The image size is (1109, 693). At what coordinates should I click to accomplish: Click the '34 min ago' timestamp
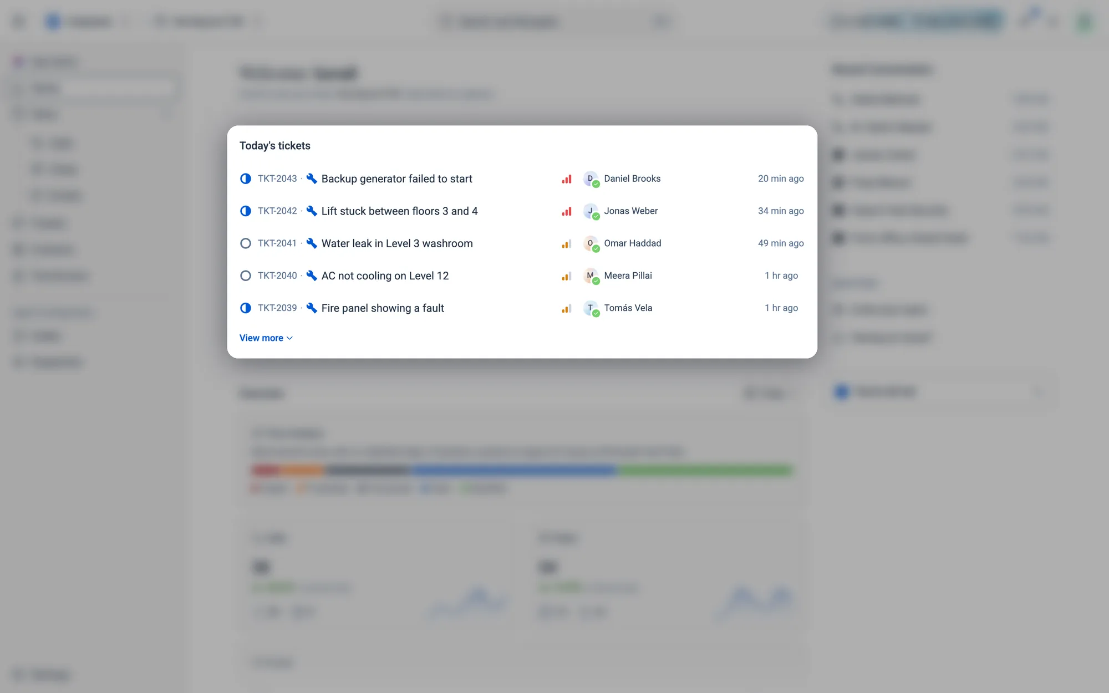(781, 211)
